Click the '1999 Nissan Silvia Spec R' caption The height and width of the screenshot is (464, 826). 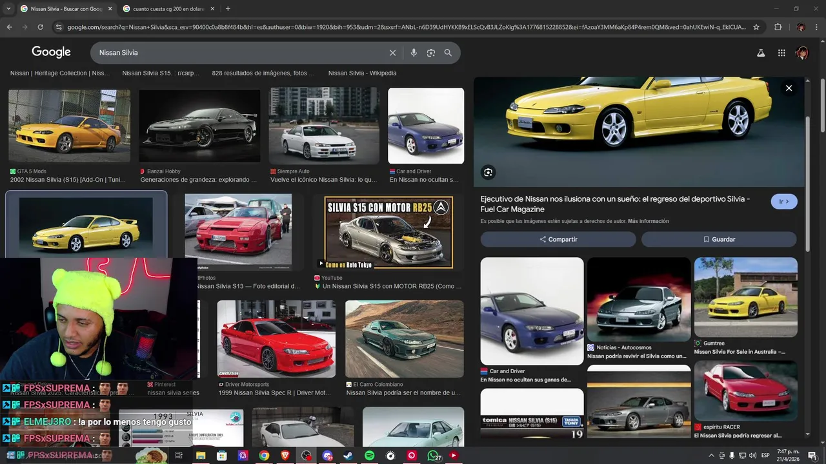[x=275, y=392]
